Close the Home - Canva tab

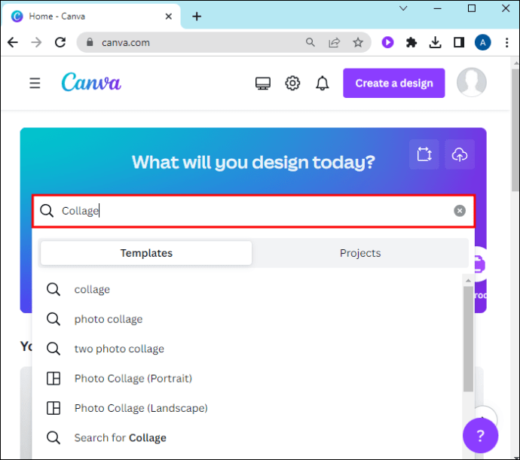point(169,17)
